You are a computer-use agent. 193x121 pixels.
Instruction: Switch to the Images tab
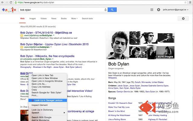tap(33, 18)
